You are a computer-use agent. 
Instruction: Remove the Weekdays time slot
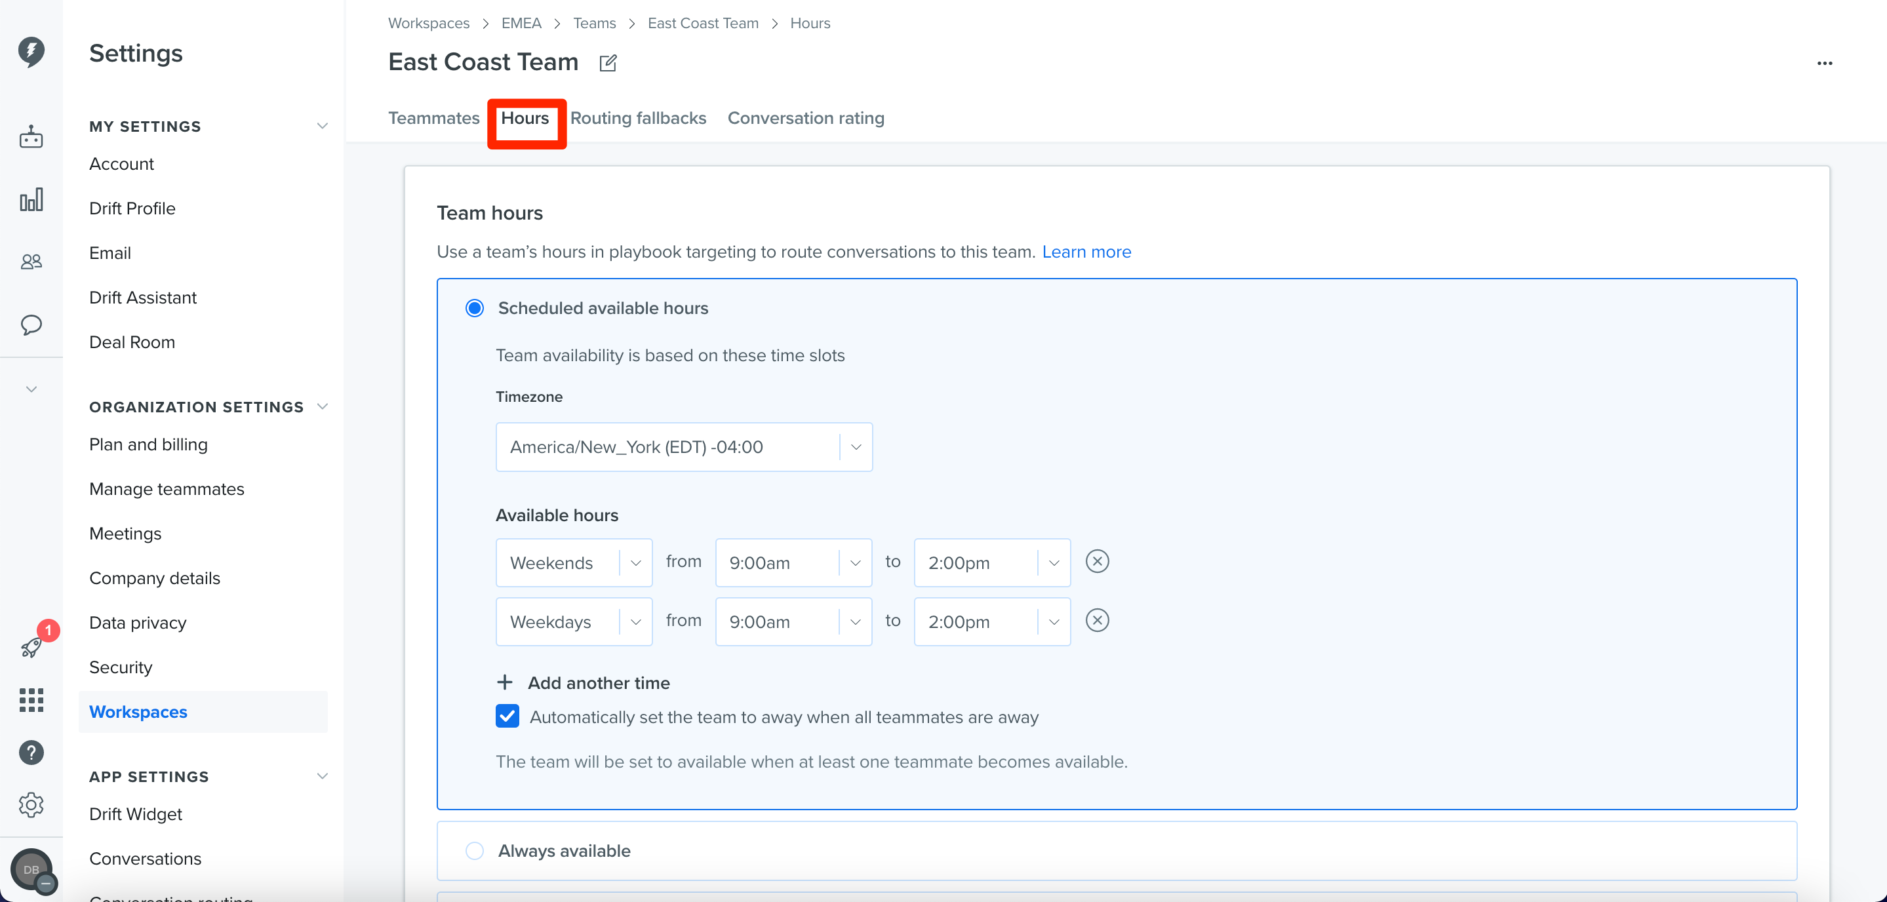(1097, 620)
